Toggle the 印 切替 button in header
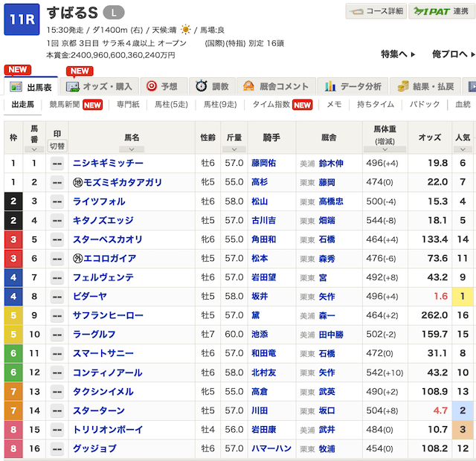Screen dimensions: 476x461 pyautogui.click(x=57, y=146)
